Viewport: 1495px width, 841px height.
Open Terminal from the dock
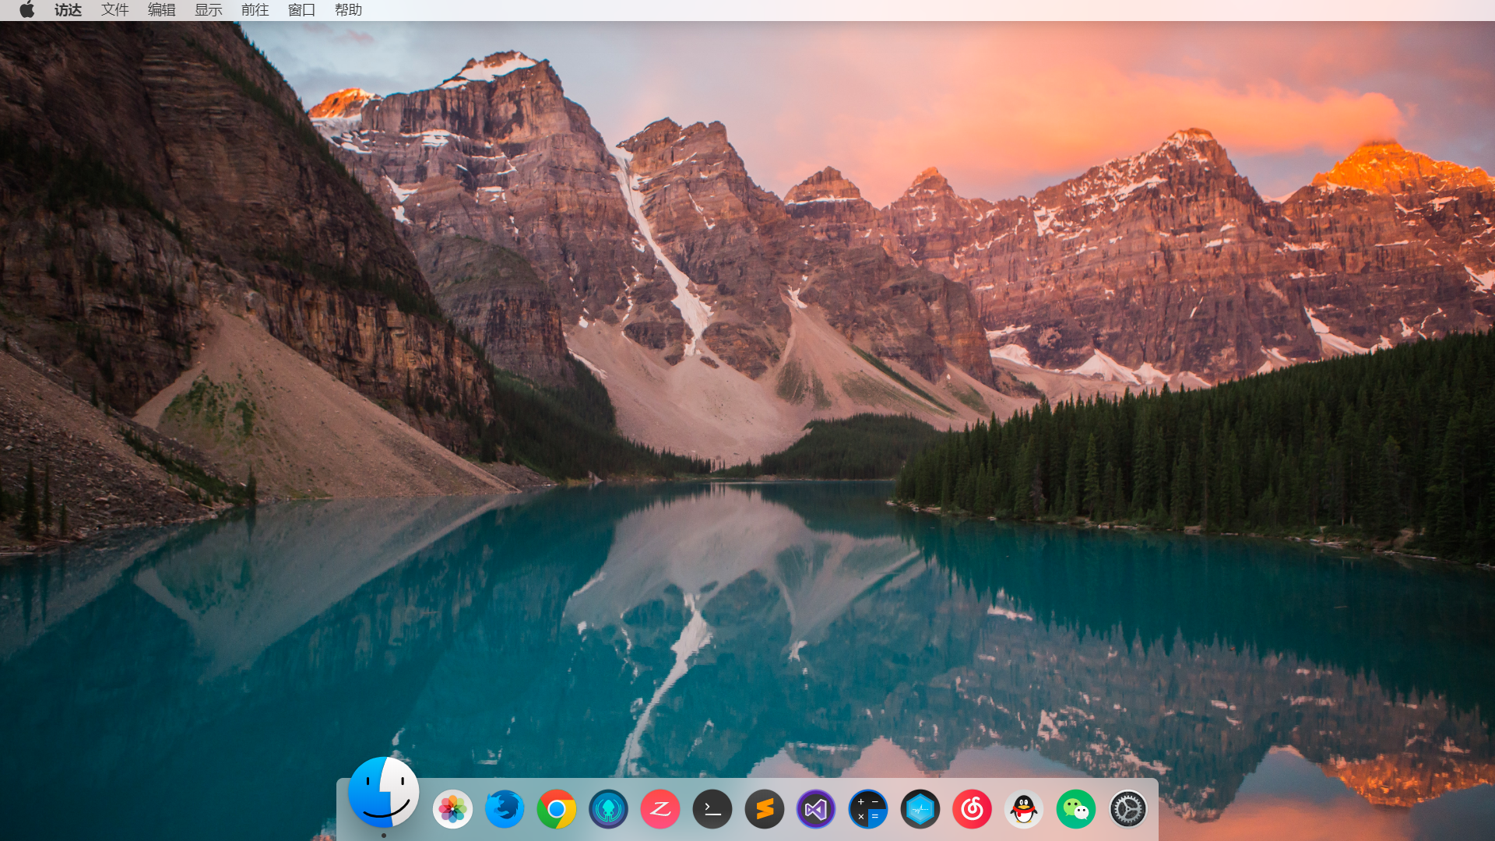(712, 810)
